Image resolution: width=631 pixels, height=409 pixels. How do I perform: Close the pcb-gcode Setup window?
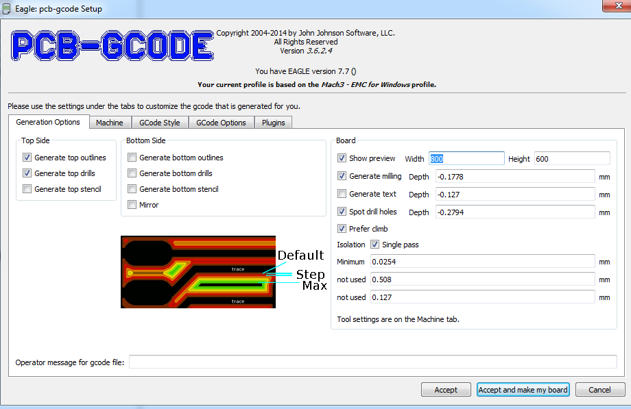(618, 5)
